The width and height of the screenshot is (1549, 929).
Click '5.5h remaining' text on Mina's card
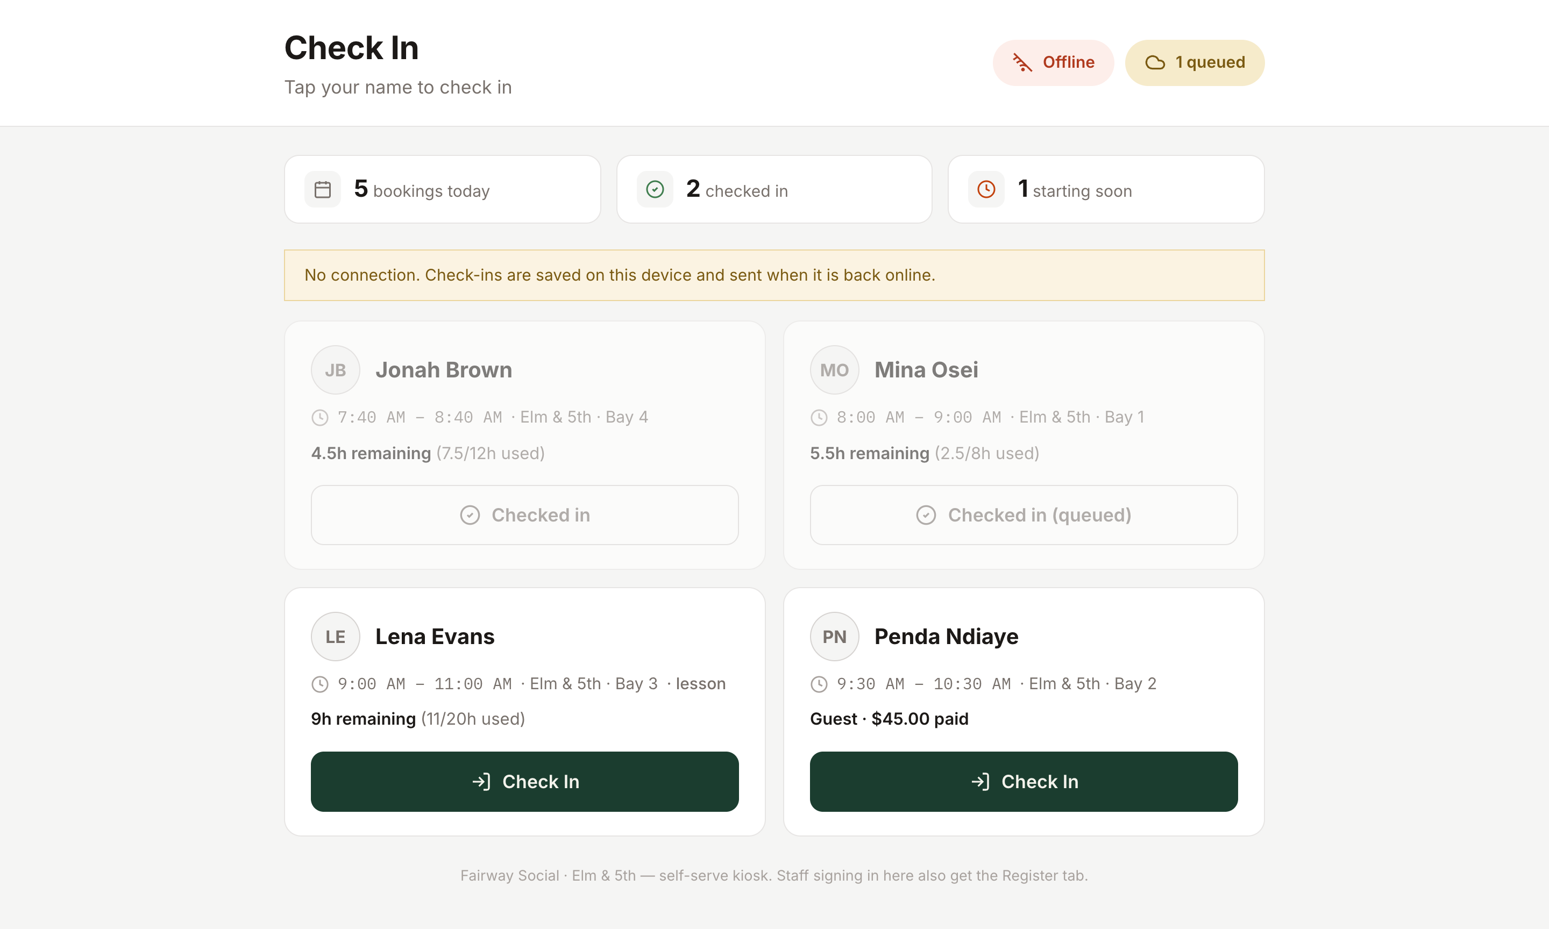[x=870, y=453]
